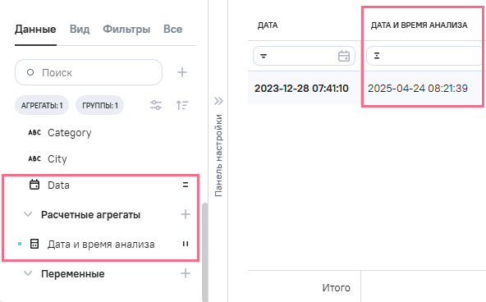This screenshot has height=302, width=486.
Task: Open the ДАТА filter operator dropdown
Action: pyautogui.click(x=264, y=56)
